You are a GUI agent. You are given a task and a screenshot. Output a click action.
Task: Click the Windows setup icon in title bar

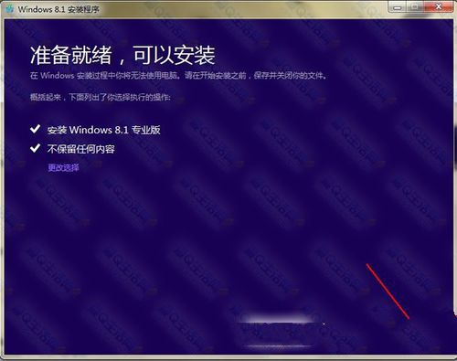coord(10,9)
